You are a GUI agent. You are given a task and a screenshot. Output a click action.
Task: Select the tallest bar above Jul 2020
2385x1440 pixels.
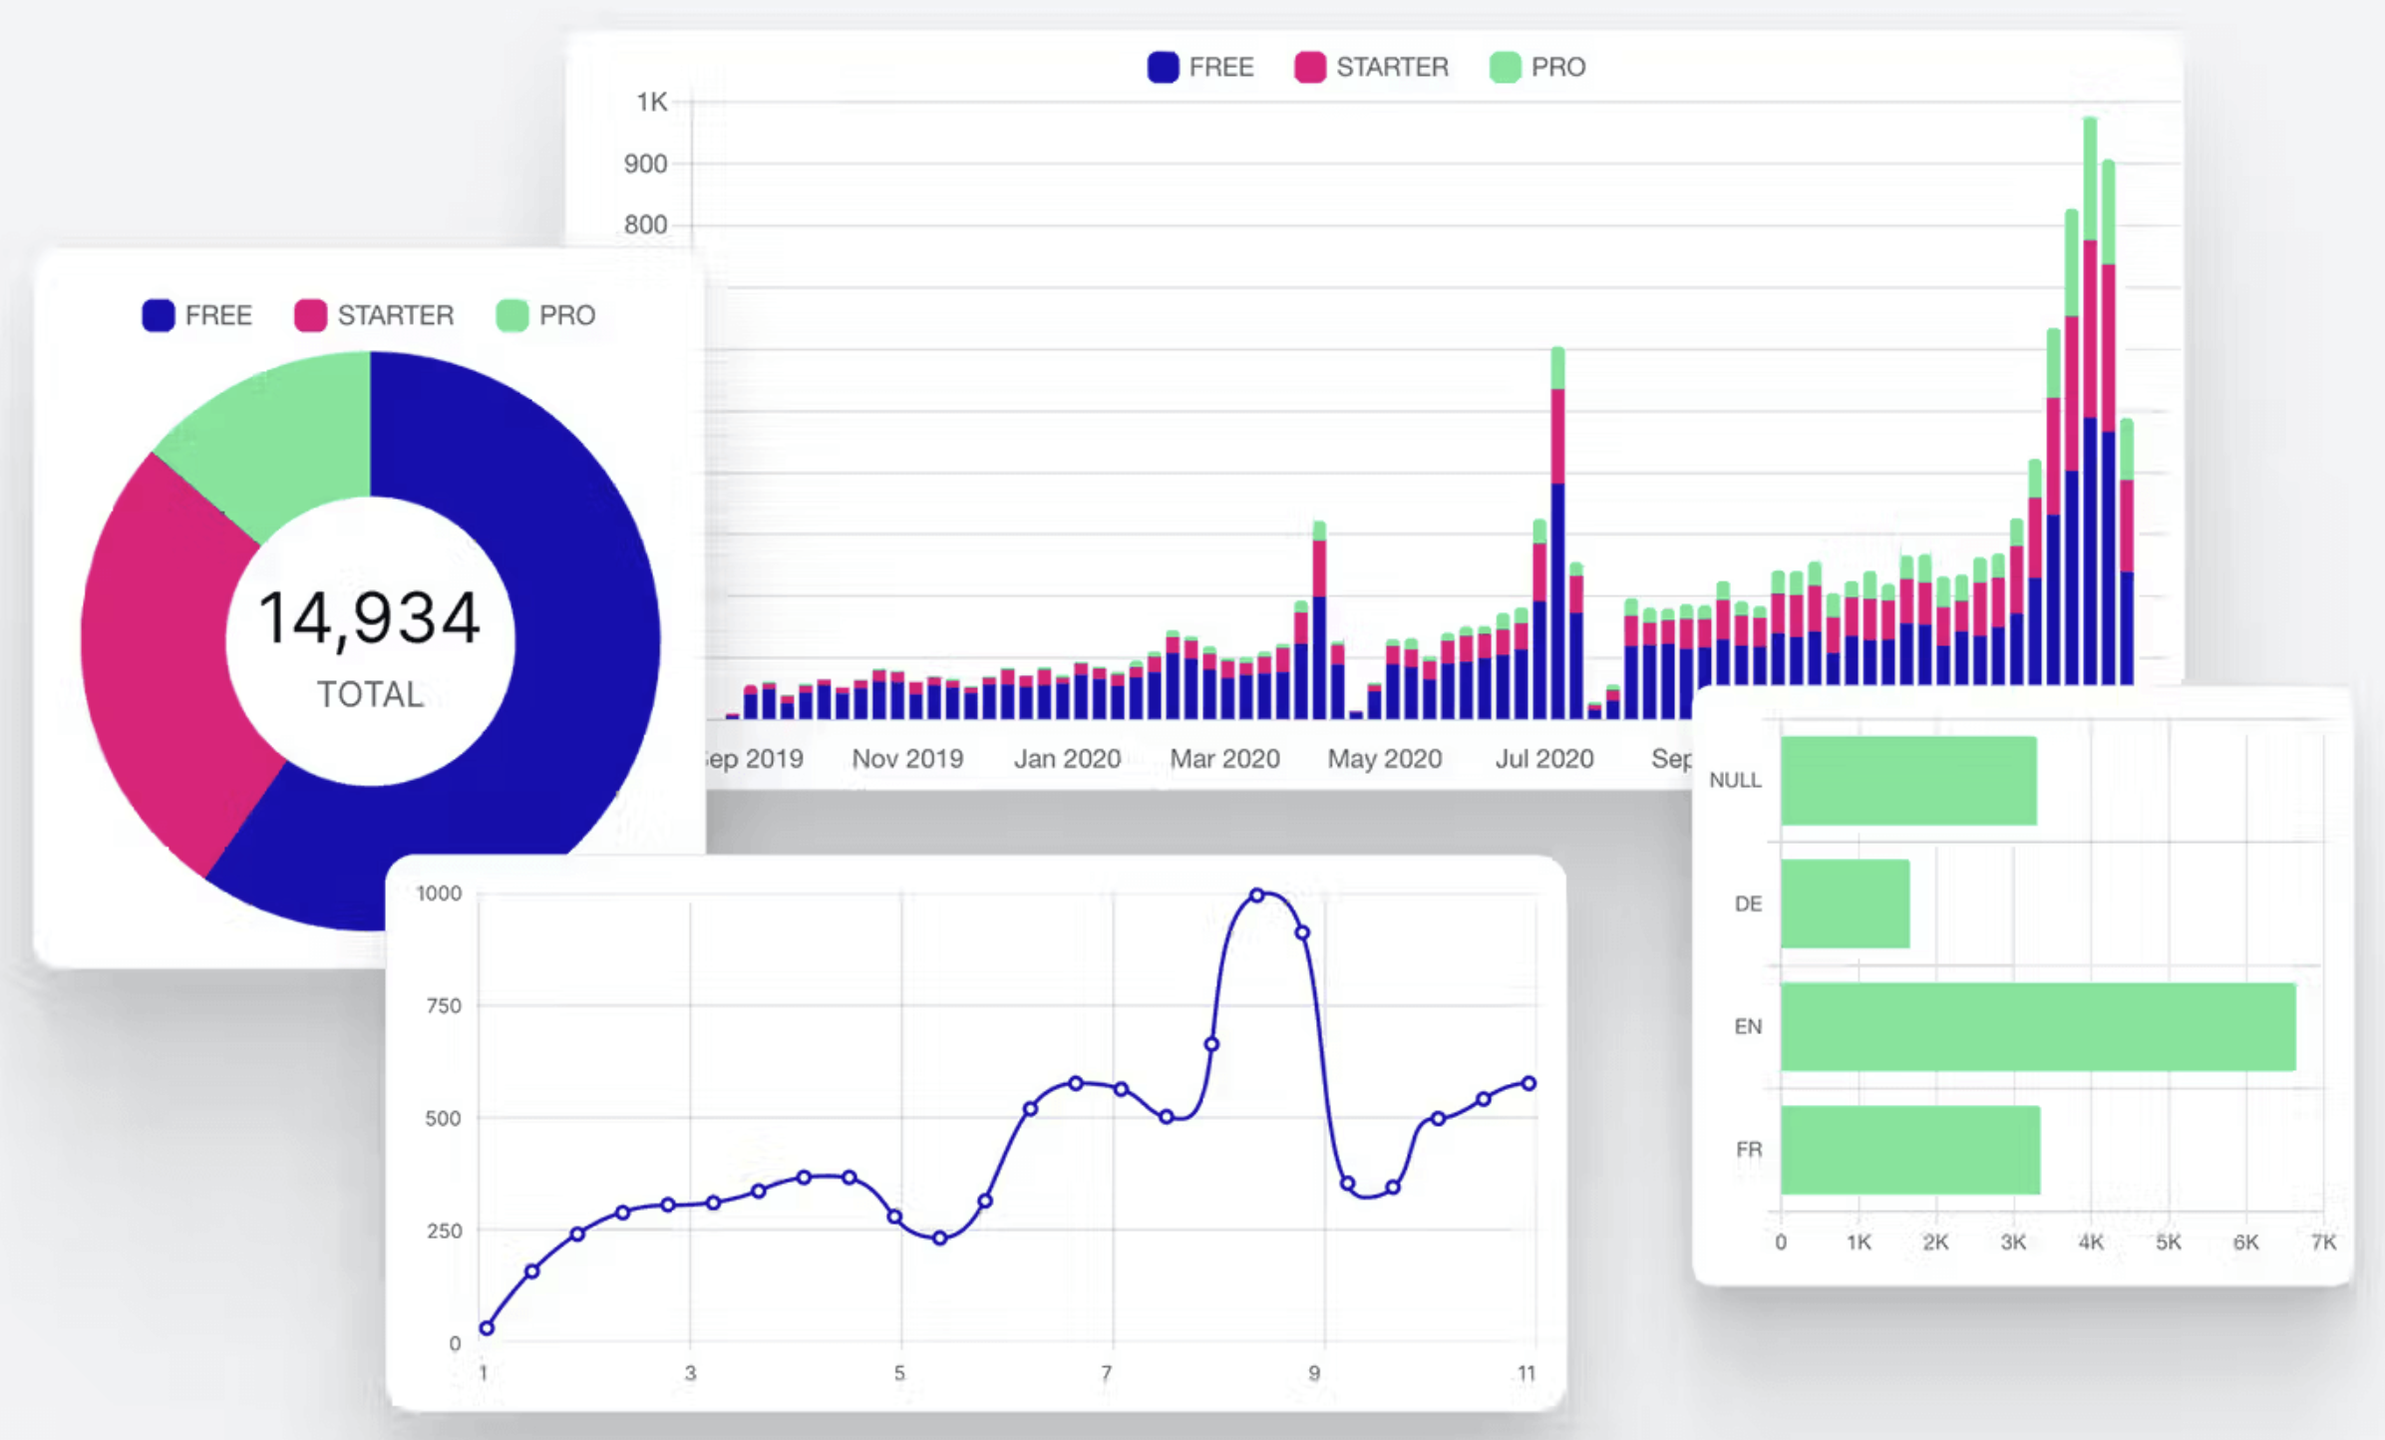click(1556, 499)
